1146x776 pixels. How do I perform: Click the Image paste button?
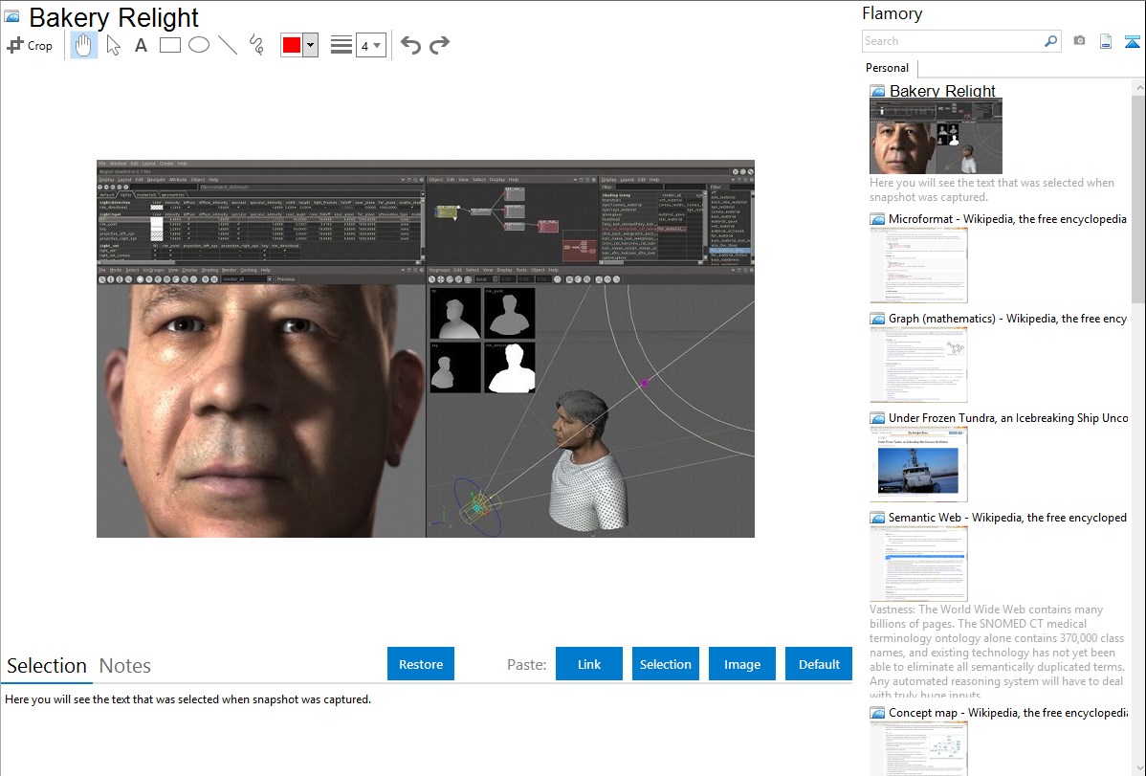point(741,664)
